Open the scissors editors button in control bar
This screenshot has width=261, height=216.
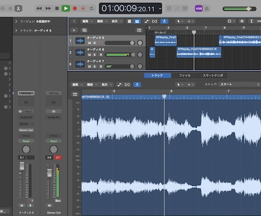[18, 9]
